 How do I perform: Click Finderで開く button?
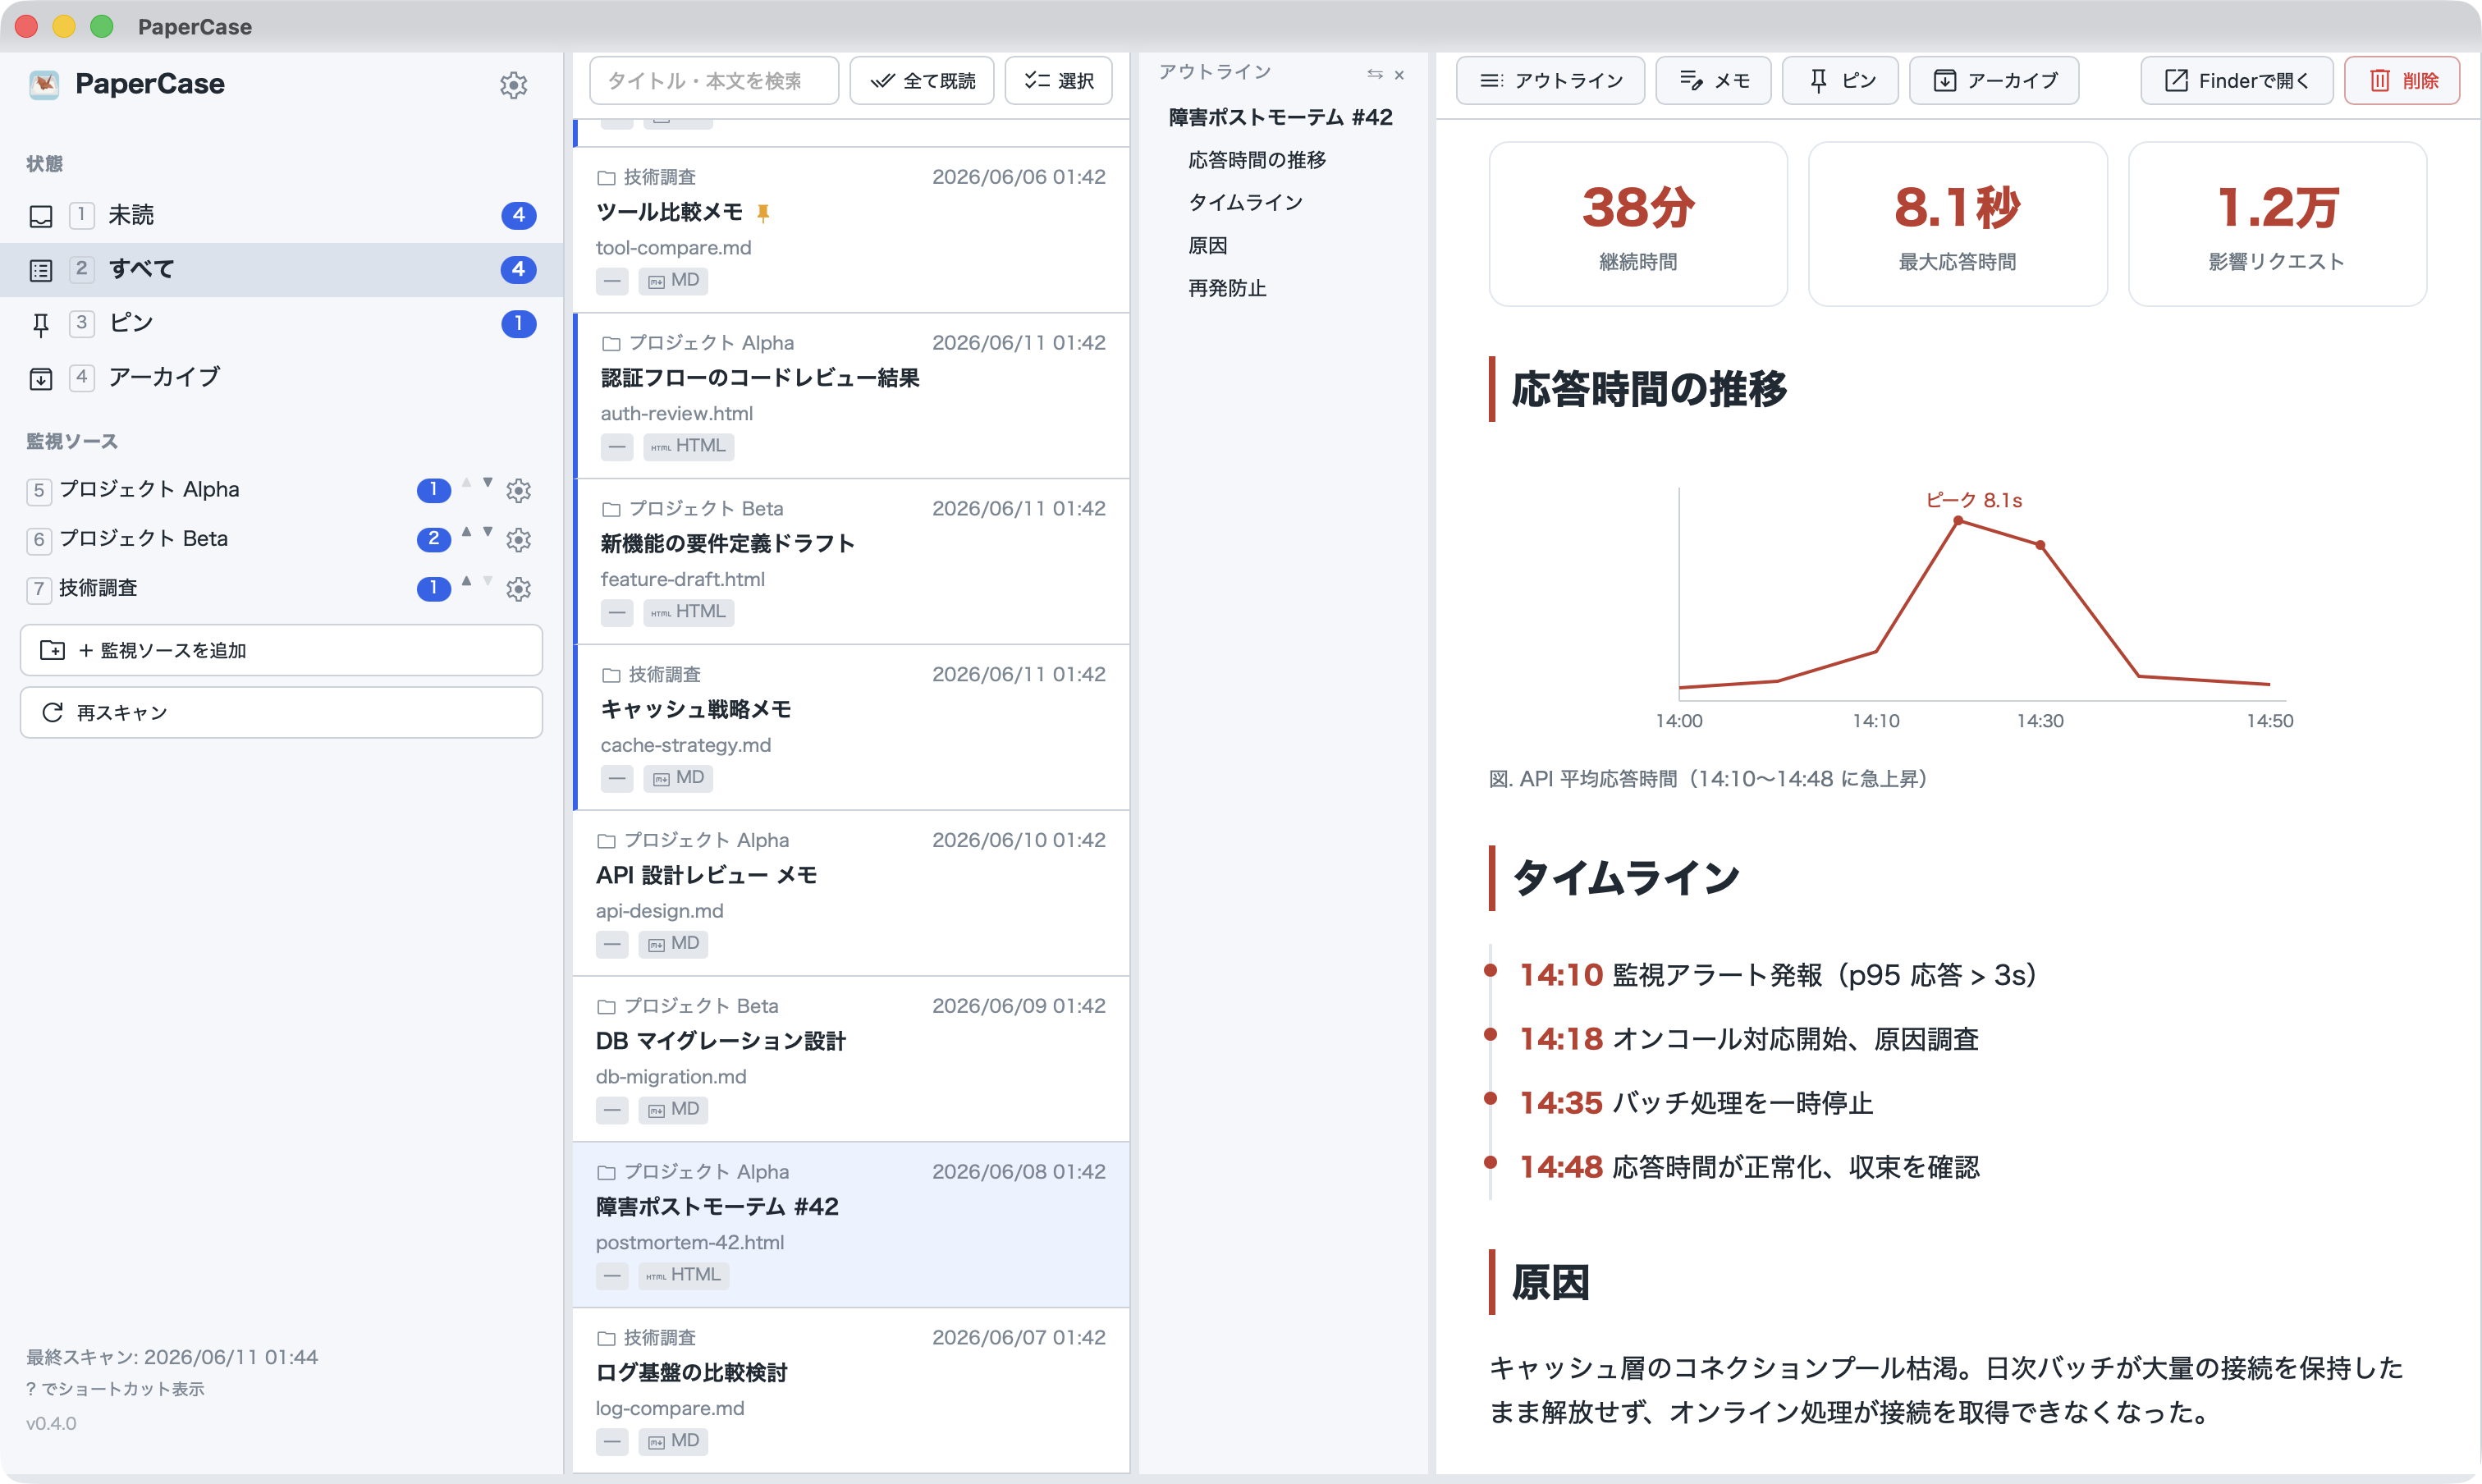(x=2236, y=80)
